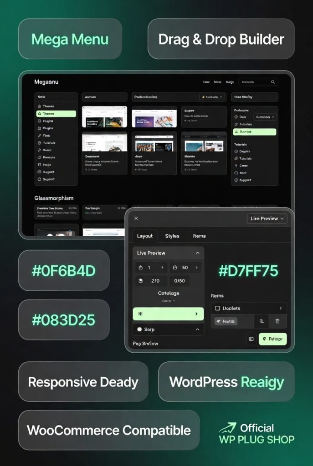313x466 pixels.
Task: Click the Drag & Drop Builder badge
Action: 221,39
